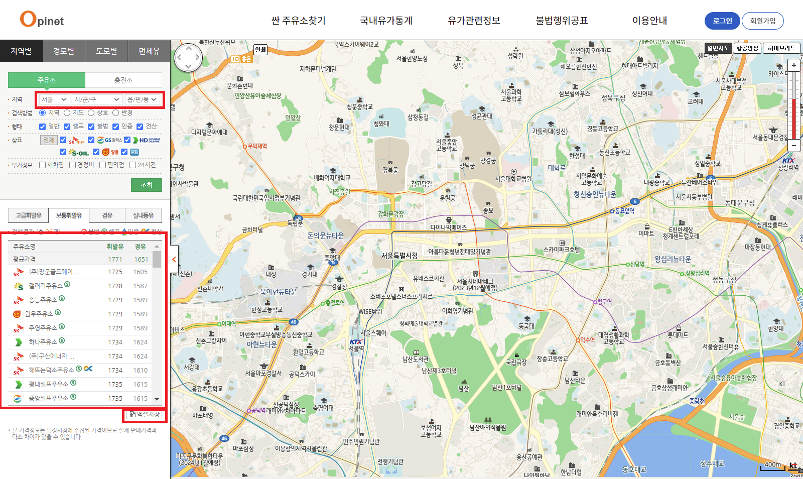Click the GS칼텍스 brand logo in 상표 filter

pyautogui.click(x=109, y=140)
